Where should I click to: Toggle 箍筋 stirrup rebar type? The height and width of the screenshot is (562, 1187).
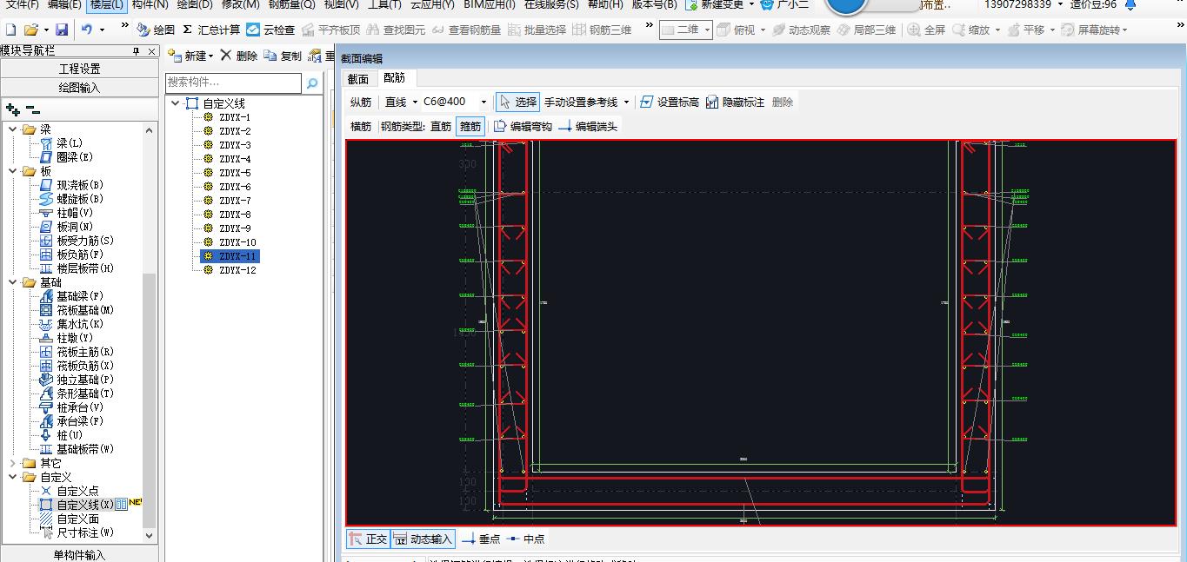pos(470,126)
